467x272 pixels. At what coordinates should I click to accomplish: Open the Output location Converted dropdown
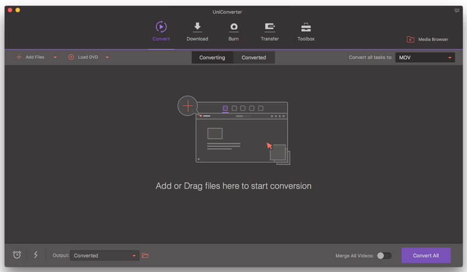click(104, 256)
